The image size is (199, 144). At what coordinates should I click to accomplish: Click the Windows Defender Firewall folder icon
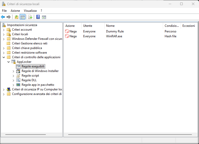(9, 39)
